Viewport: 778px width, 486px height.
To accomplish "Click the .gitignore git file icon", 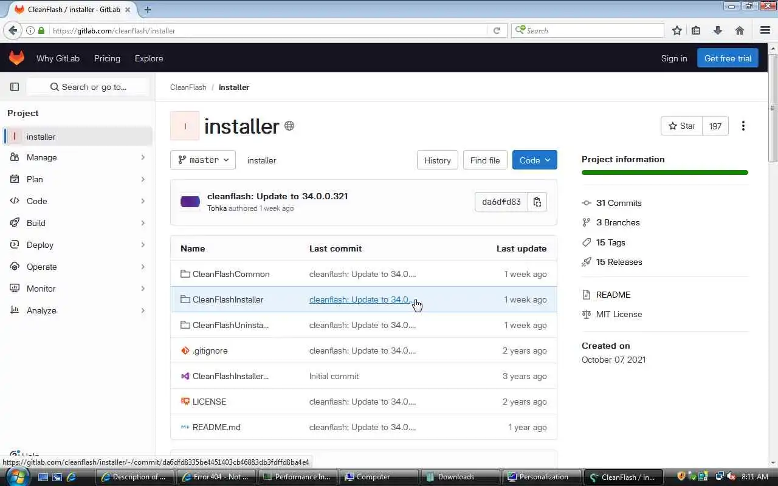I will tap(185, 351).
